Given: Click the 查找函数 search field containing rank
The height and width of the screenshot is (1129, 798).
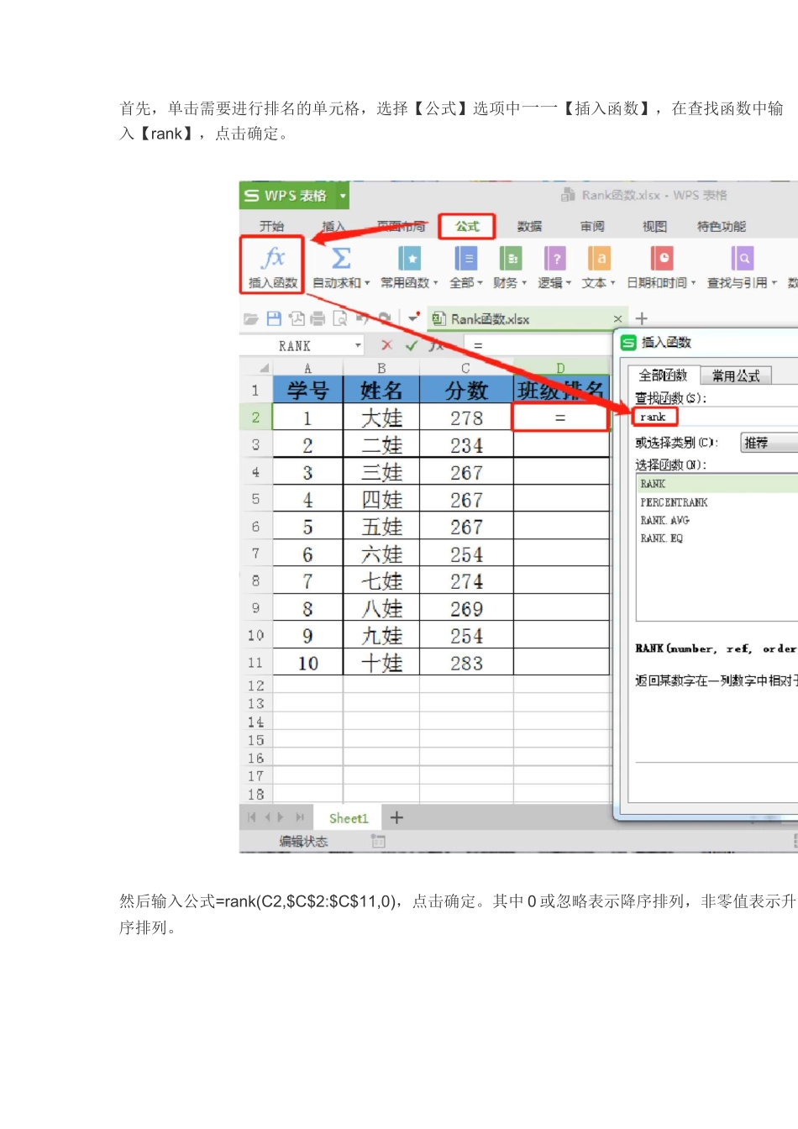Looking at the screenshot, I should pyautogui.click(x=715, y=417).
